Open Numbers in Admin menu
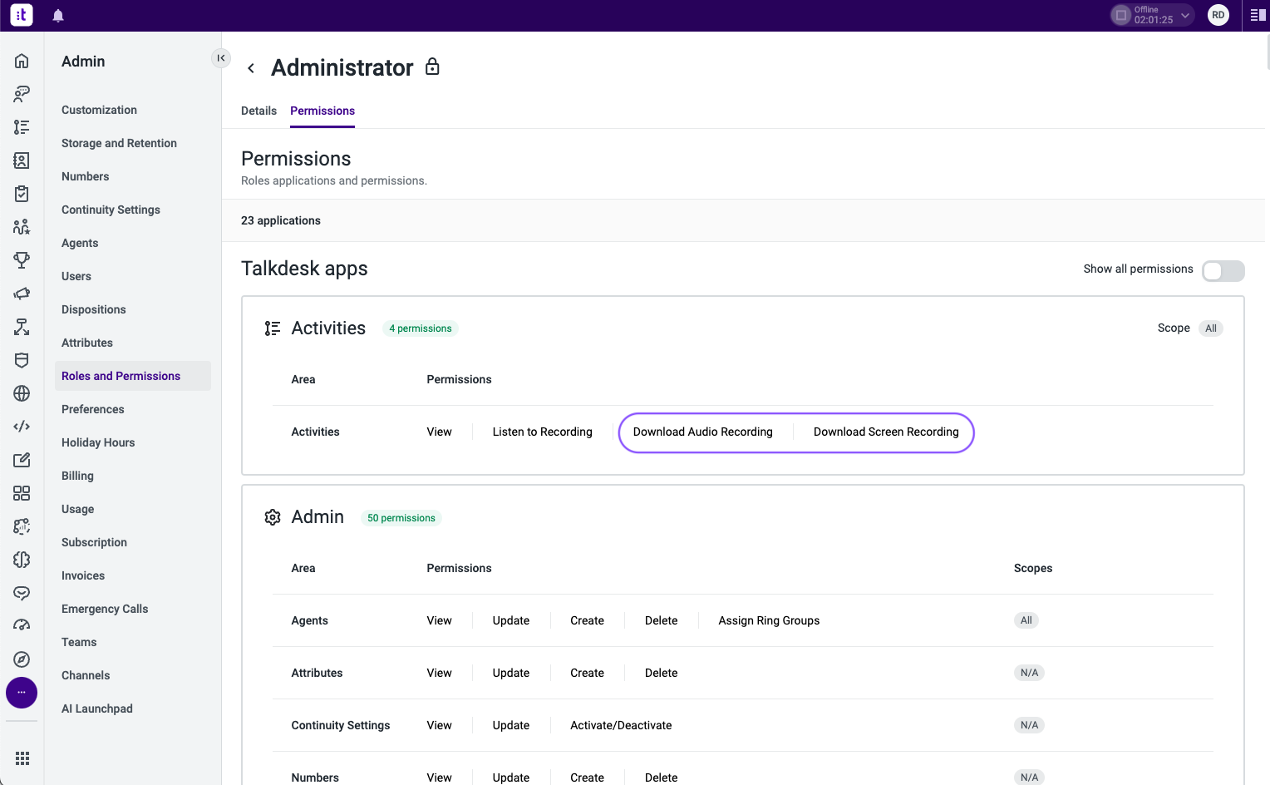This screenshot has height=785, width=1270. tap(85, 176)
